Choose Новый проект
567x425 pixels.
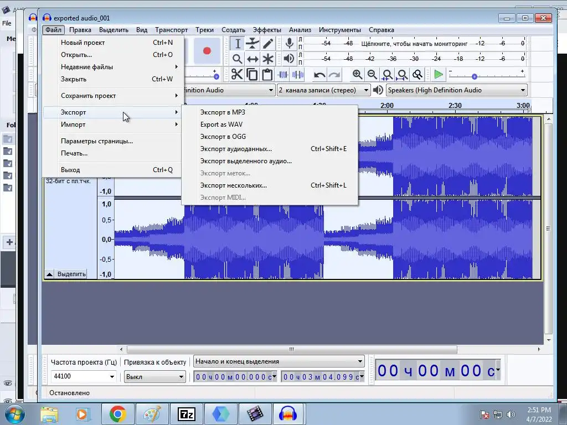[112, 43]
